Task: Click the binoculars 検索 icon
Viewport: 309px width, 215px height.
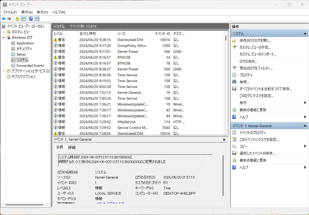Action: pyautogui.click(x=234, y=82)
